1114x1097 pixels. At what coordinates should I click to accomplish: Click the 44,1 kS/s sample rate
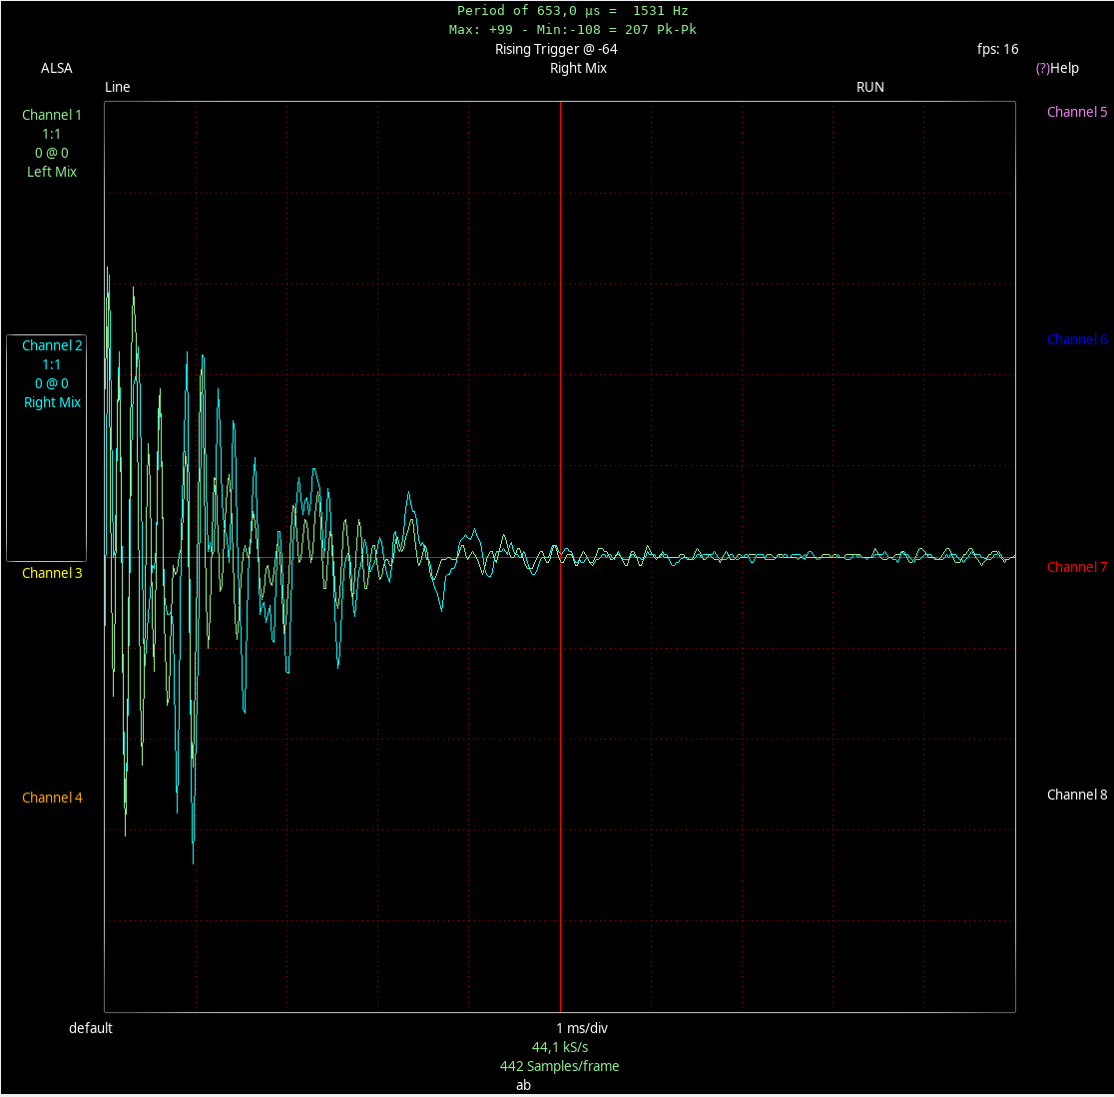click(x=560, y=1047)
